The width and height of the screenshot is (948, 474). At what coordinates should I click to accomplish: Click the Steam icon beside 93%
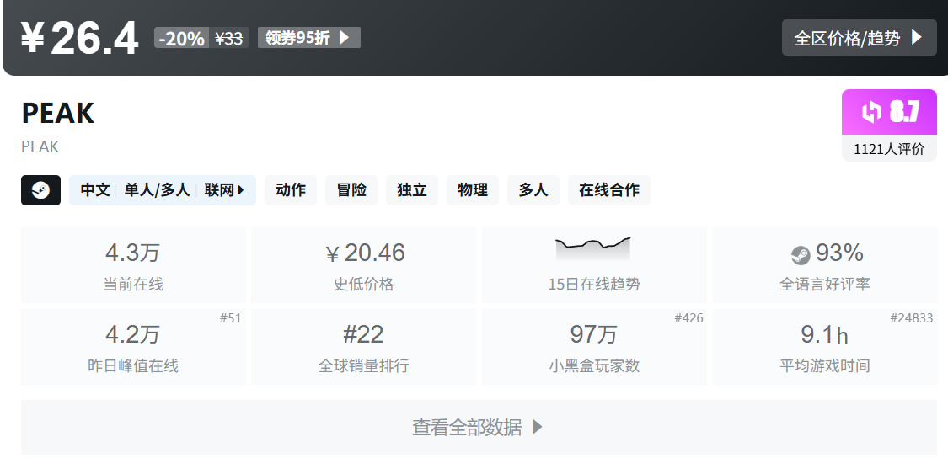coord(801,255)
